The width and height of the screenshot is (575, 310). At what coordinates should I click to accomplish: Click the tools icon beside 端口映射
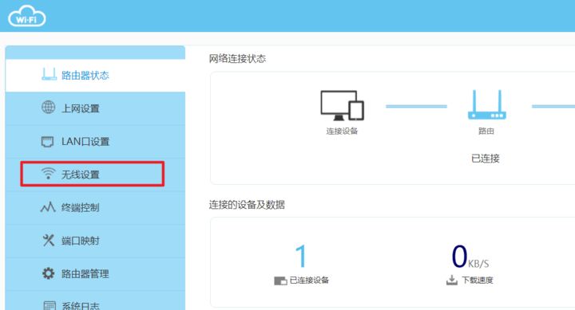[49, 241]
